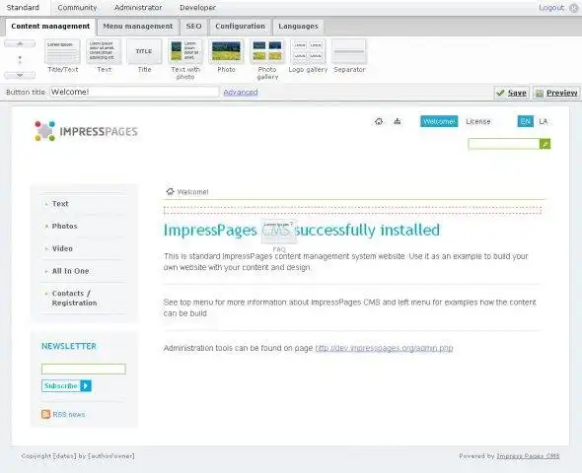Click the Advanced link
This screenshot has height=473, width=582.
pos(241,92)
